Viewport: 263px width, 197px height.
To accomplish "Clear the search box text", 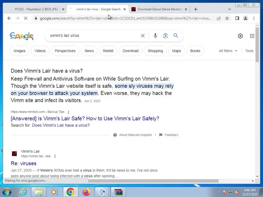I will [x=143, y=36].
